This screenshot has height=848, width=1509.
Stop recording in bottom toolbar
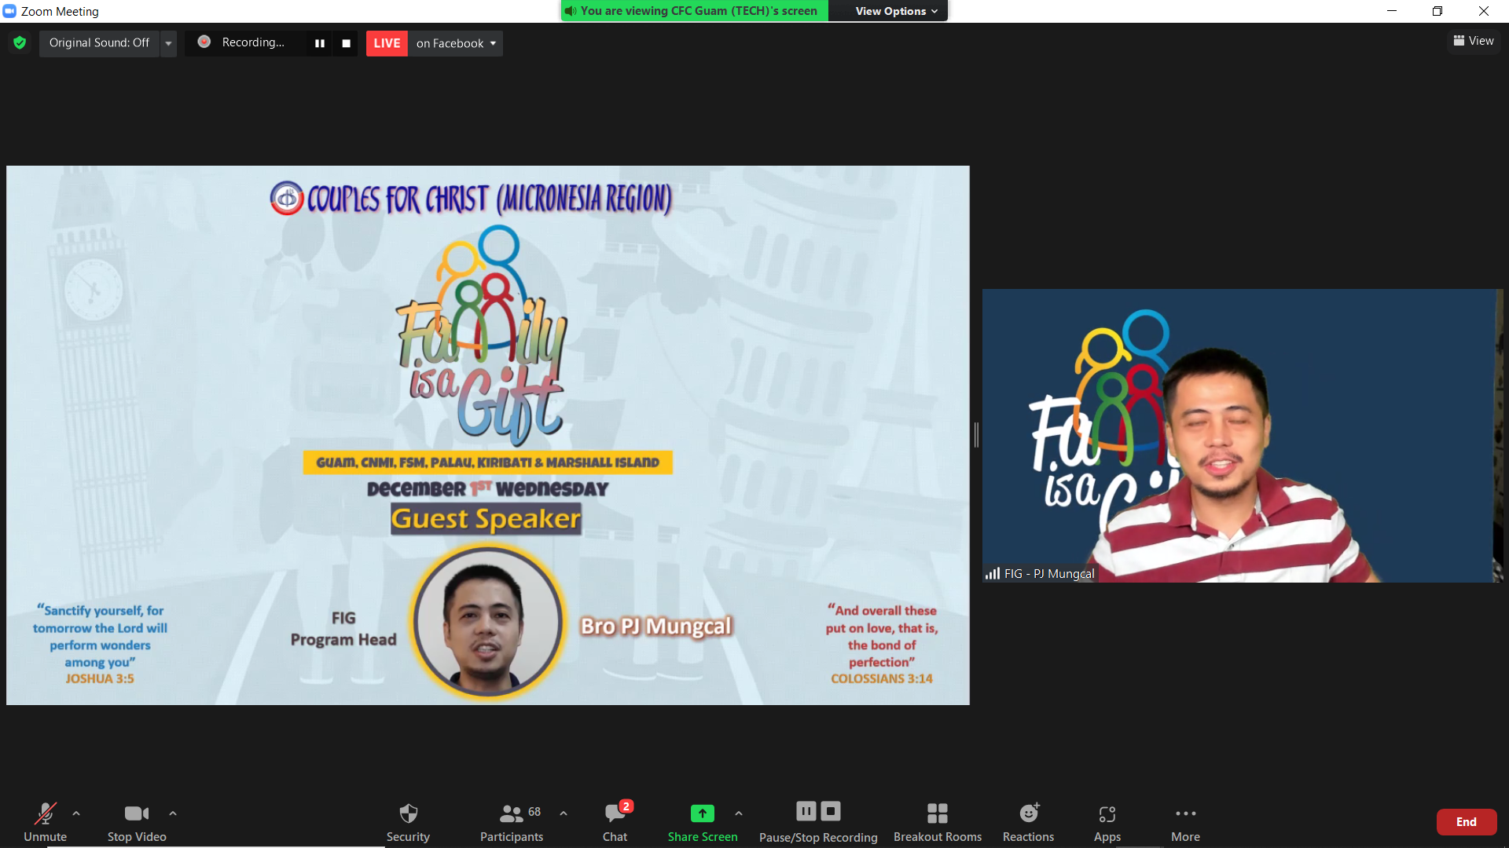point(831,811)
